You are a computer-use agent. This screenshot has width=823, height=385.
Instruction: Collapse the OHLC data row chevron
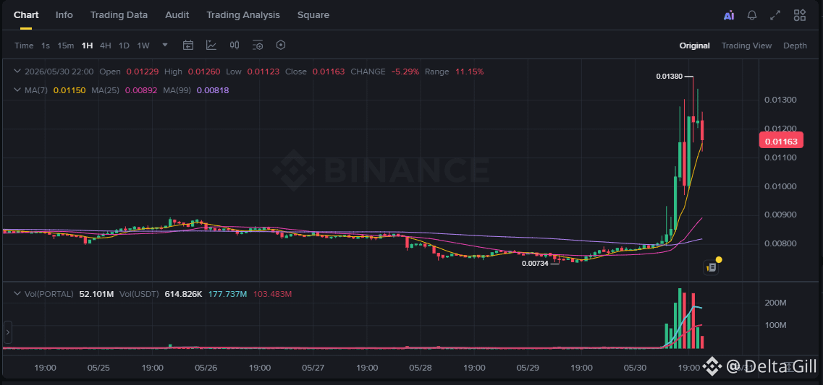(17, 72)
